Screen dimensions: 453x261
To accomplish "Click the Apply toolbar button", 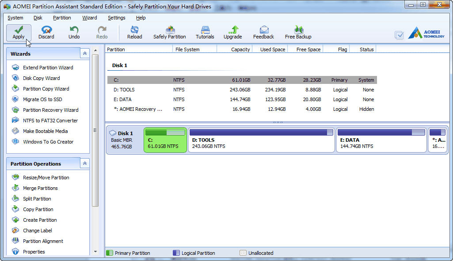I will coord(19,33).
